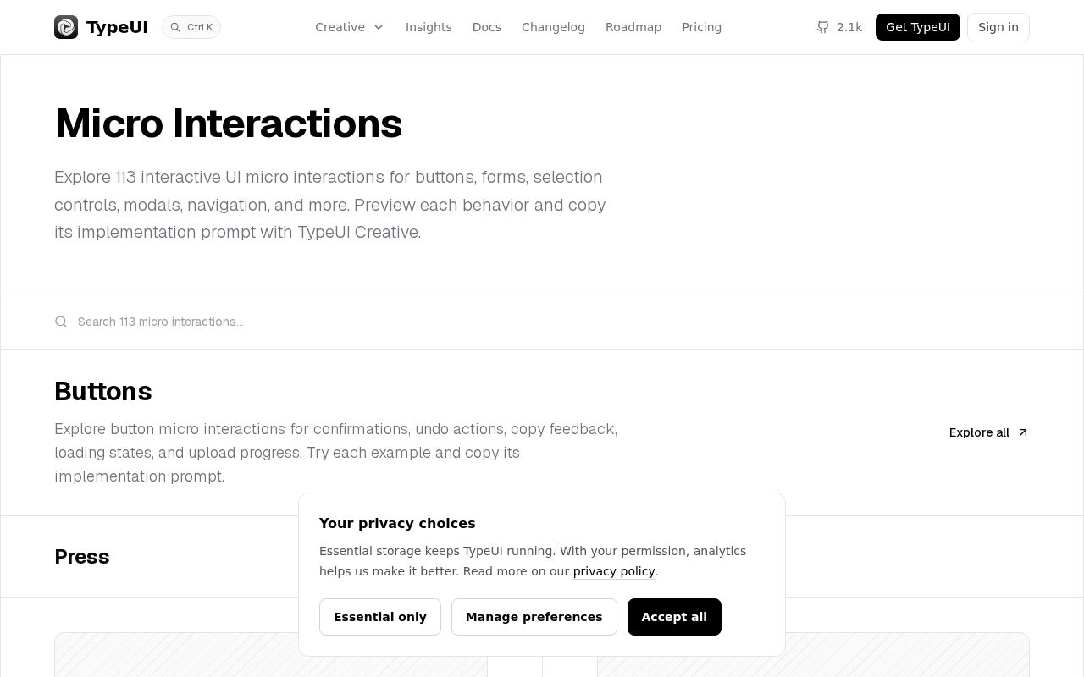Viewport: 1084px width, 677px height.
Task: Open Manage preferences for privacy
Action: point(534,617)
